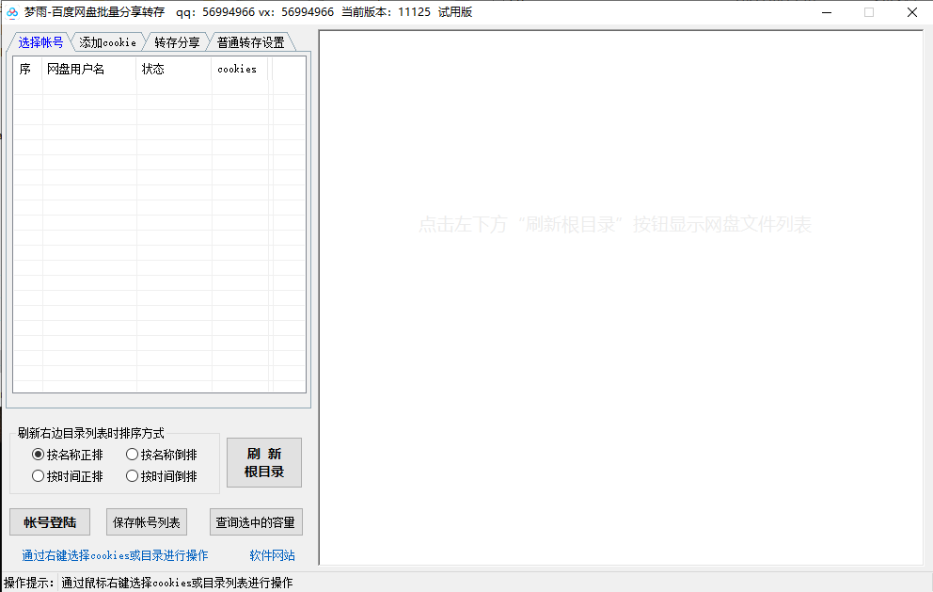The width and height of the screenshot is (933, 592).
Task: Click 保存帐号列表 to save accounts
Action: click(x=147, y=522)
